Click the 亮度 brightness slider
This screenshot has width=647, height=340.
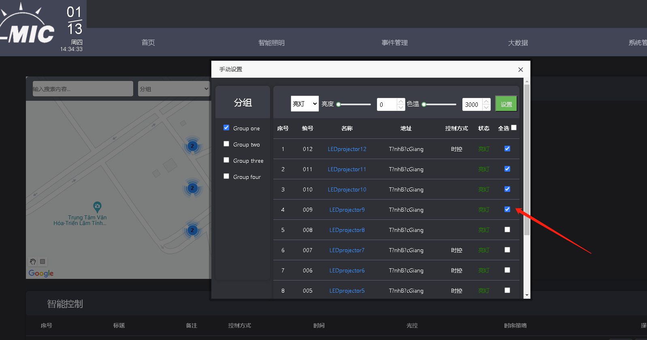354,104
